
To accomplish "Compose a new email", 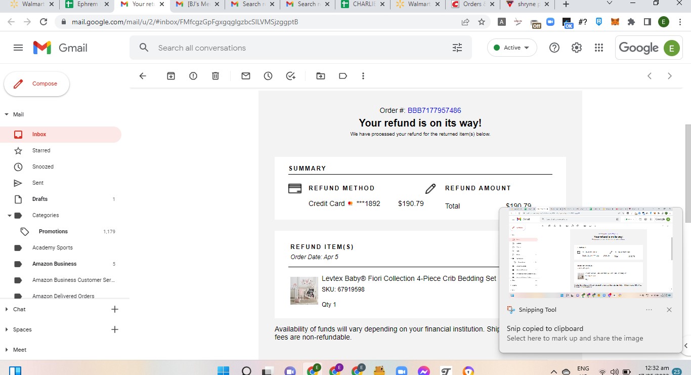I will [36, 84].
